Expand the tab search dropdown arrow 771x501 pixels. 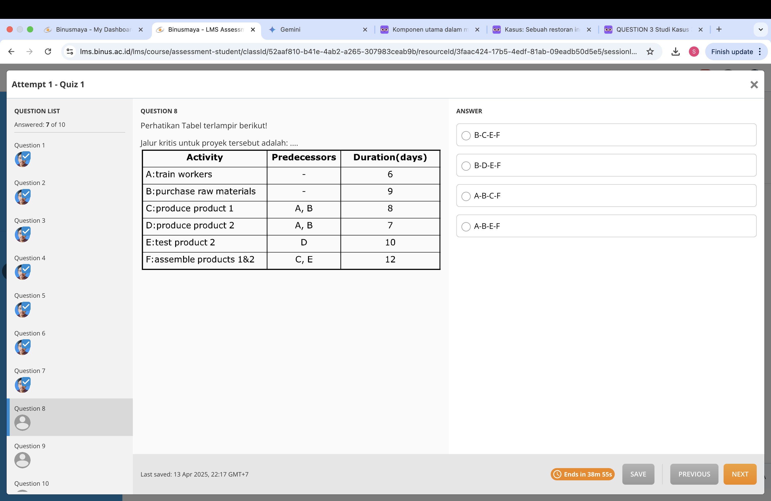pyautogui.click(x=760, y=30)
